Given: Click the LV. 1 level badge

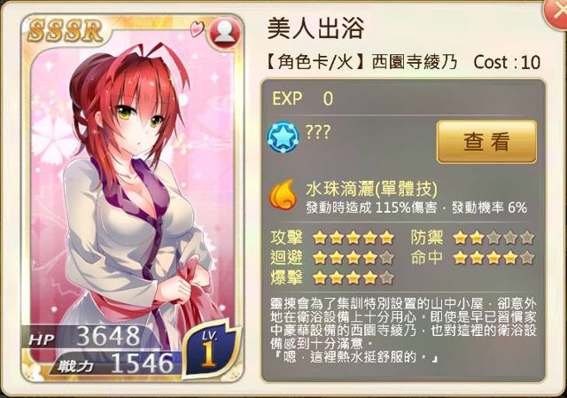Looking at the screenshot, I should point(211,350).
